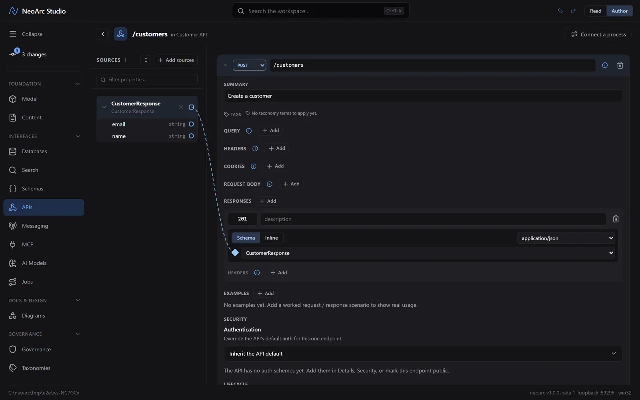Show Cookies info tooltip
The image size is (640, 400).
pyautogui.click(x=254, y=166)
